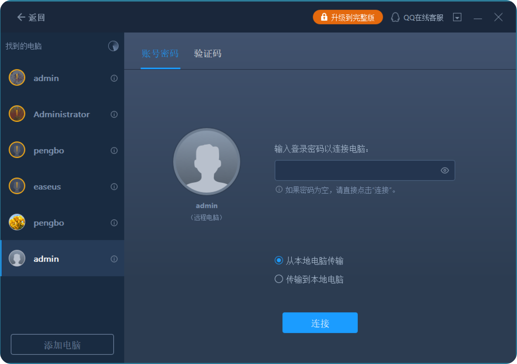
Task: Click 升级到完整版 upgrade button
Action: 348,17
